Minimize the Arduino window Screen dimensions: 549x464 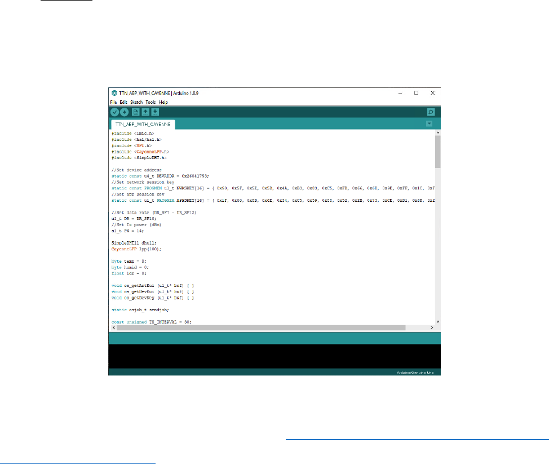[x=400, y=93]
